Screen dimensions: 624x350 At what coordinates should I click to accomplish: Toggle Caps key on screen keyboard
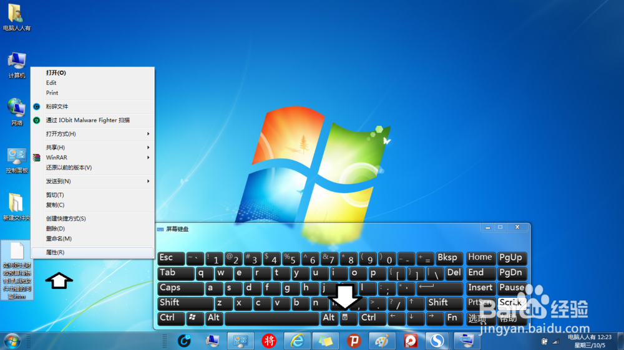[x=180, y=288]
